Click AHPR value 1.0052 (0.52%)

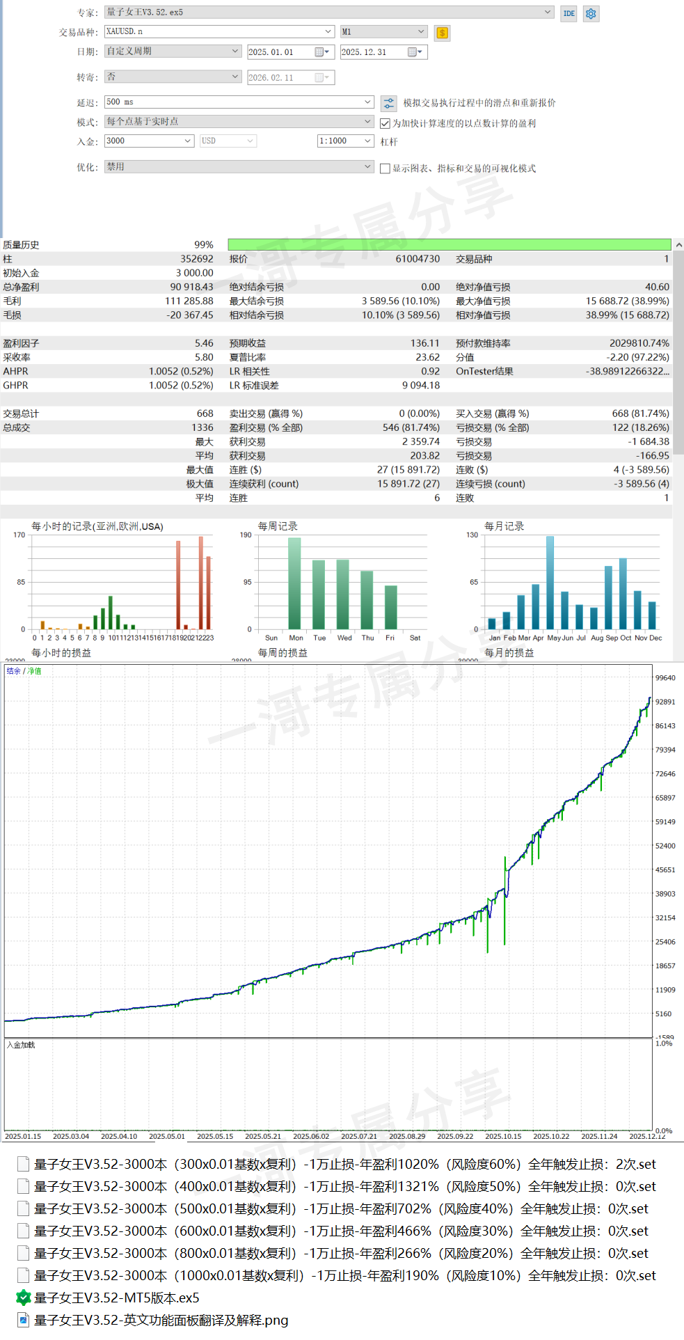181,371
